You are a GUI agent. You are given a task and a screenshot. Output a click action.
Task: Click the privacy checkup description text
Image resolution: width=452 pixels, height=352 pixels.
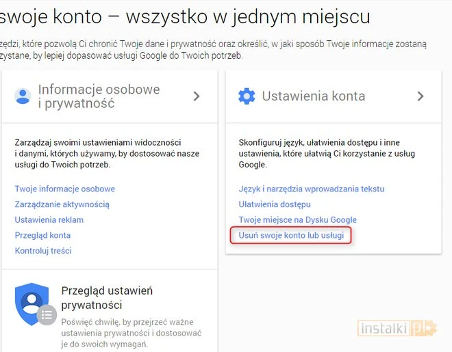point(131,332)
